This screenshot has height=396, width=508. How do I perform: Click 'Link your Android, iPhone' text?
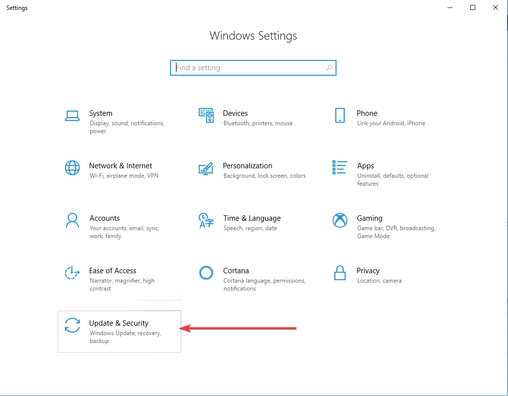tap(391, 123)
